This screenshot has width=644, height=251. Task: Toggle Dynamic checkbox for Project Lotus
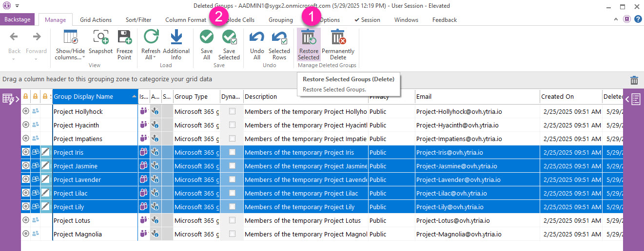tap(233, 220)
